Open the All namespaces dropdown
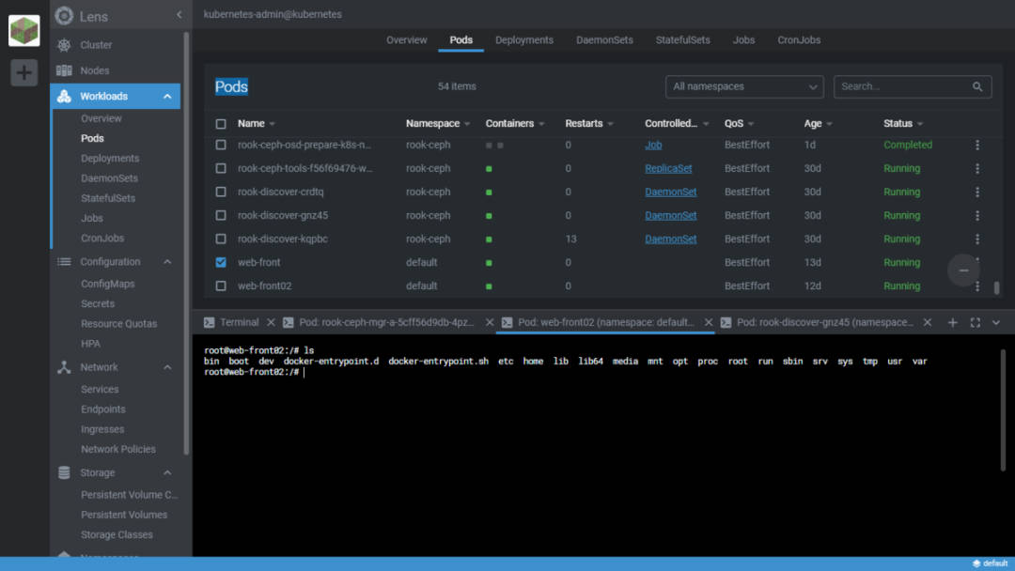Screen dimensions: 1015x571 [x=744, y=86]
